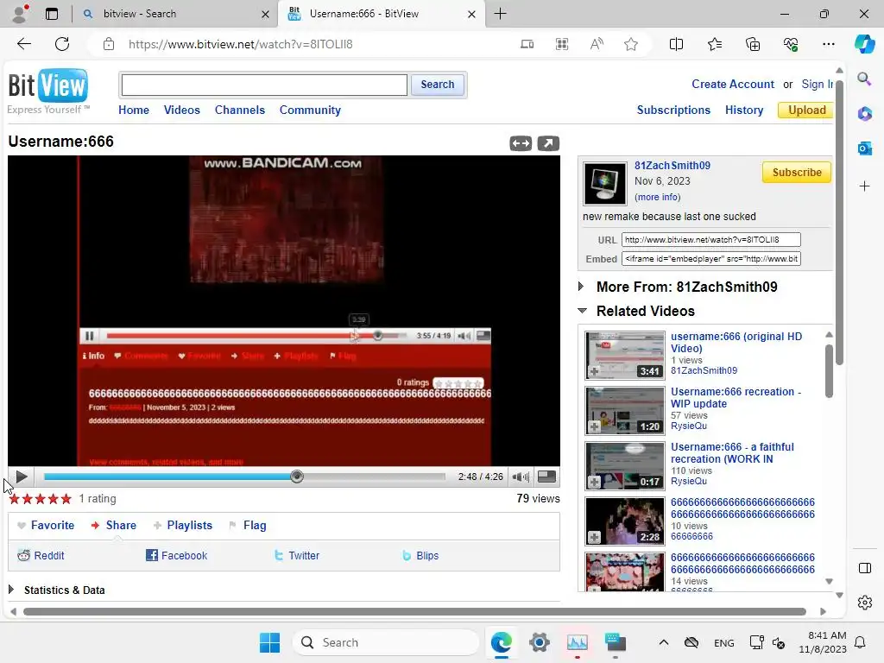Viewport: 884px width, 663px height.
Task: Click the yellow Upload button
Action: click(x=807, y=110)
